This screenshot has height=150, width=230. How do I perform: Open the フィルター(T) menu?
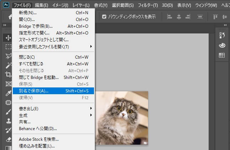tap(148, 5)
